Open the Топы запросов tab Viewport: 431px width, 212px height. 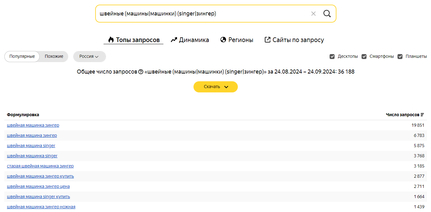click(x=133, y=40)
